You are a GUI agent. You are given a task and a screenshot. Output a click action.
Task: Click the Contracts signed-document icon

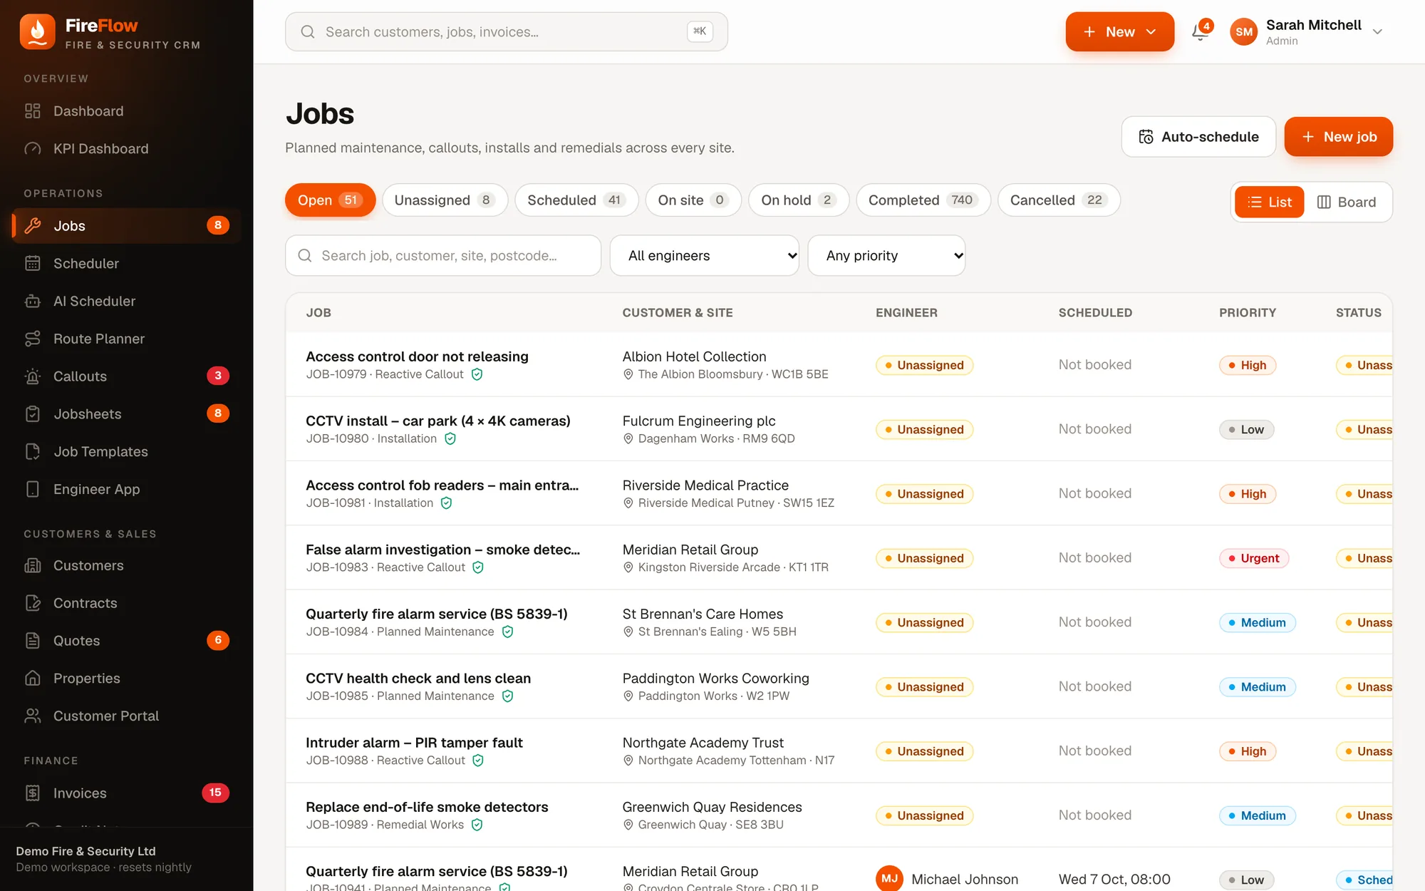pos(33,604)
